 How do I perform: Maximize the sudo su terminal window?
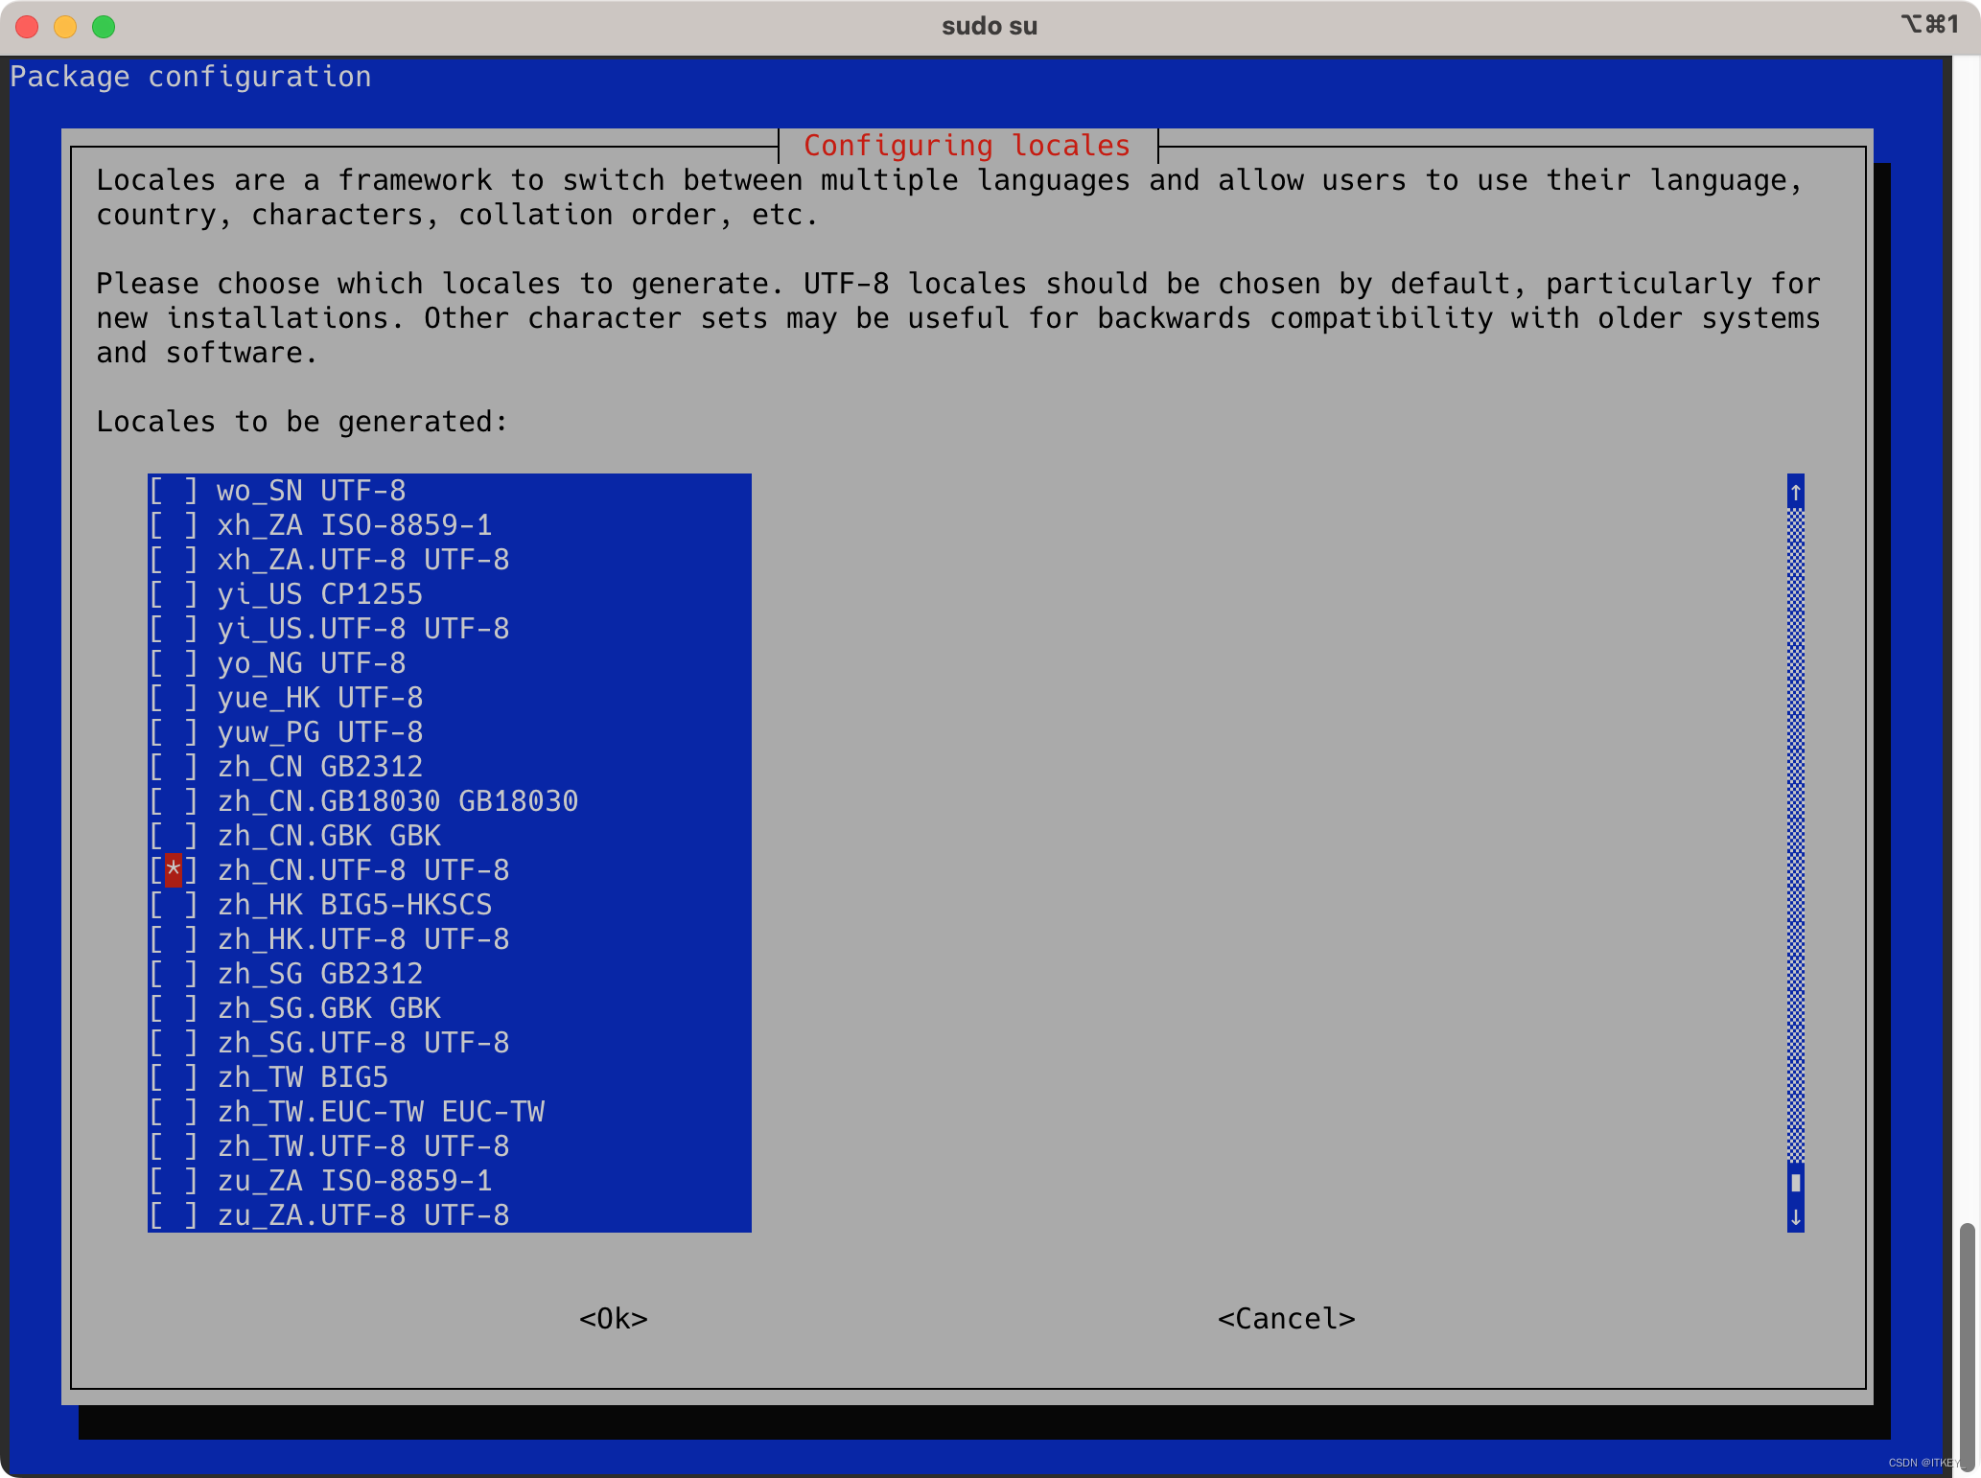[x=104, y=27]
